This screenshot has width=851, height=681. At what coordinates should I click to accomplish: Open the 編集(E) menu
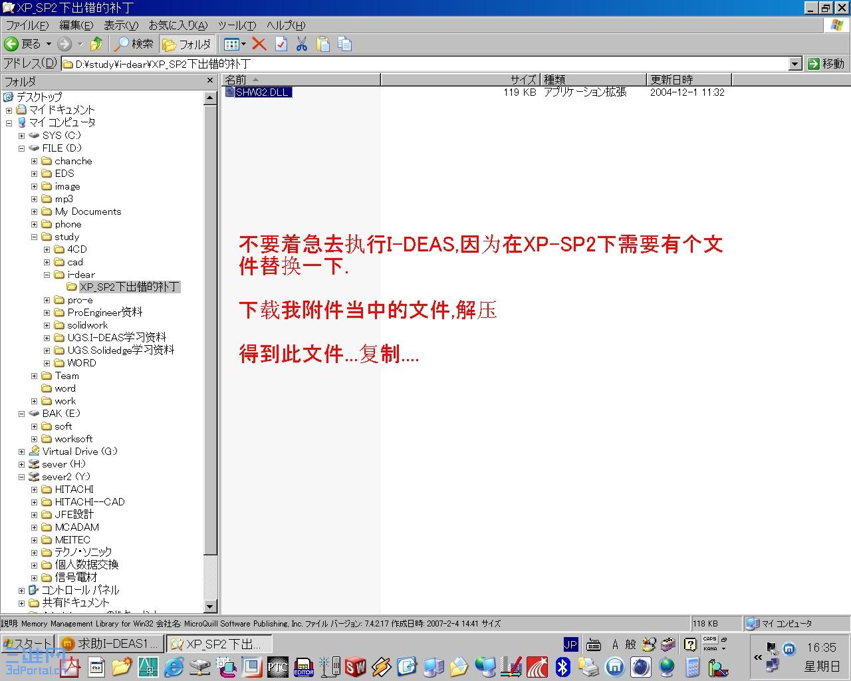point(76,25)
